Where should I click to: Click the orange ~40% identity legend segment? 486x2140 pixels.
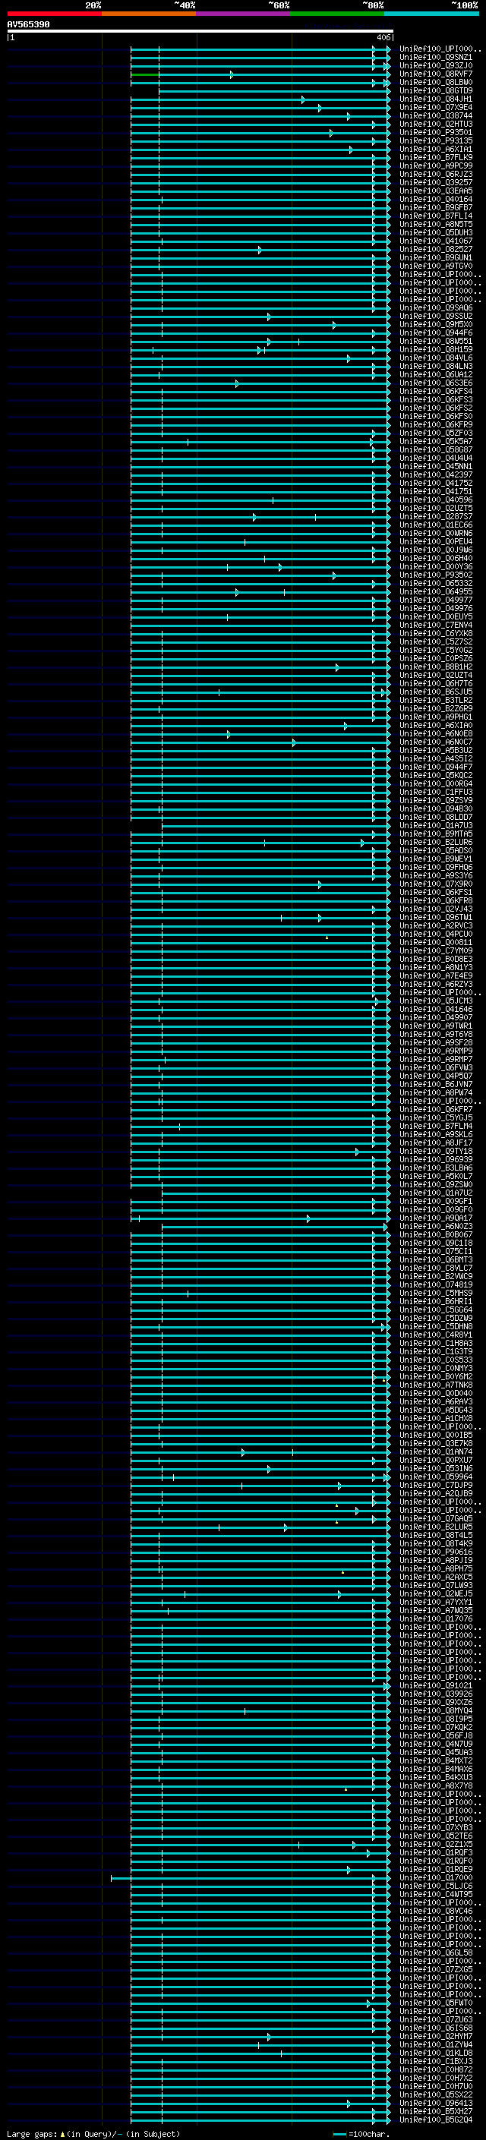click(x=149, y=14)
